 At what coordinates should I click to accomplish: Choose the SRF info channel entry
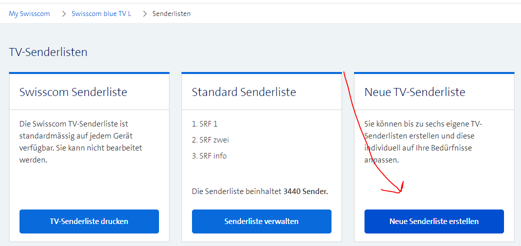pyautogui.click(x=209, y=155)
